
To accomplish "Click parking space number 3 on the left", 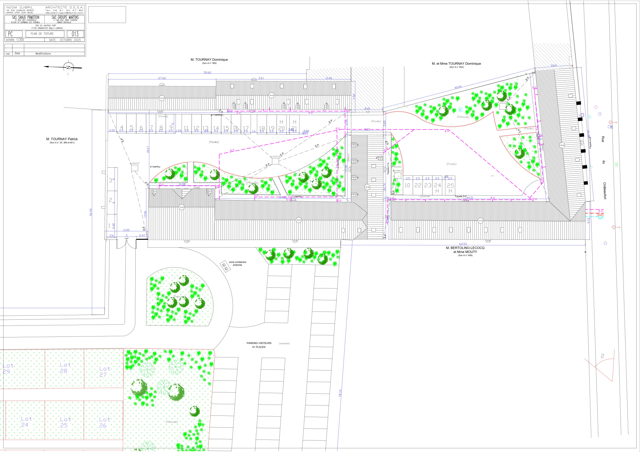I will point(110,180).
